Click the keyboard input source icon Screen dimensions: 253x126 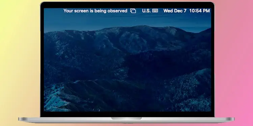coord(155,11)
